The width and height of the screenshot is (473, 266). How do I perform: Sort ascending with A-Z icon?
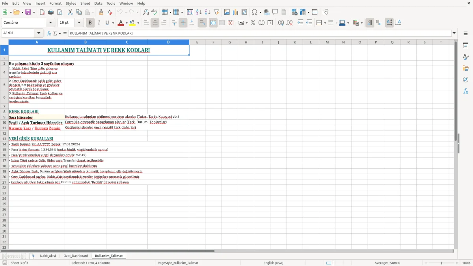[x=199, y=12]
